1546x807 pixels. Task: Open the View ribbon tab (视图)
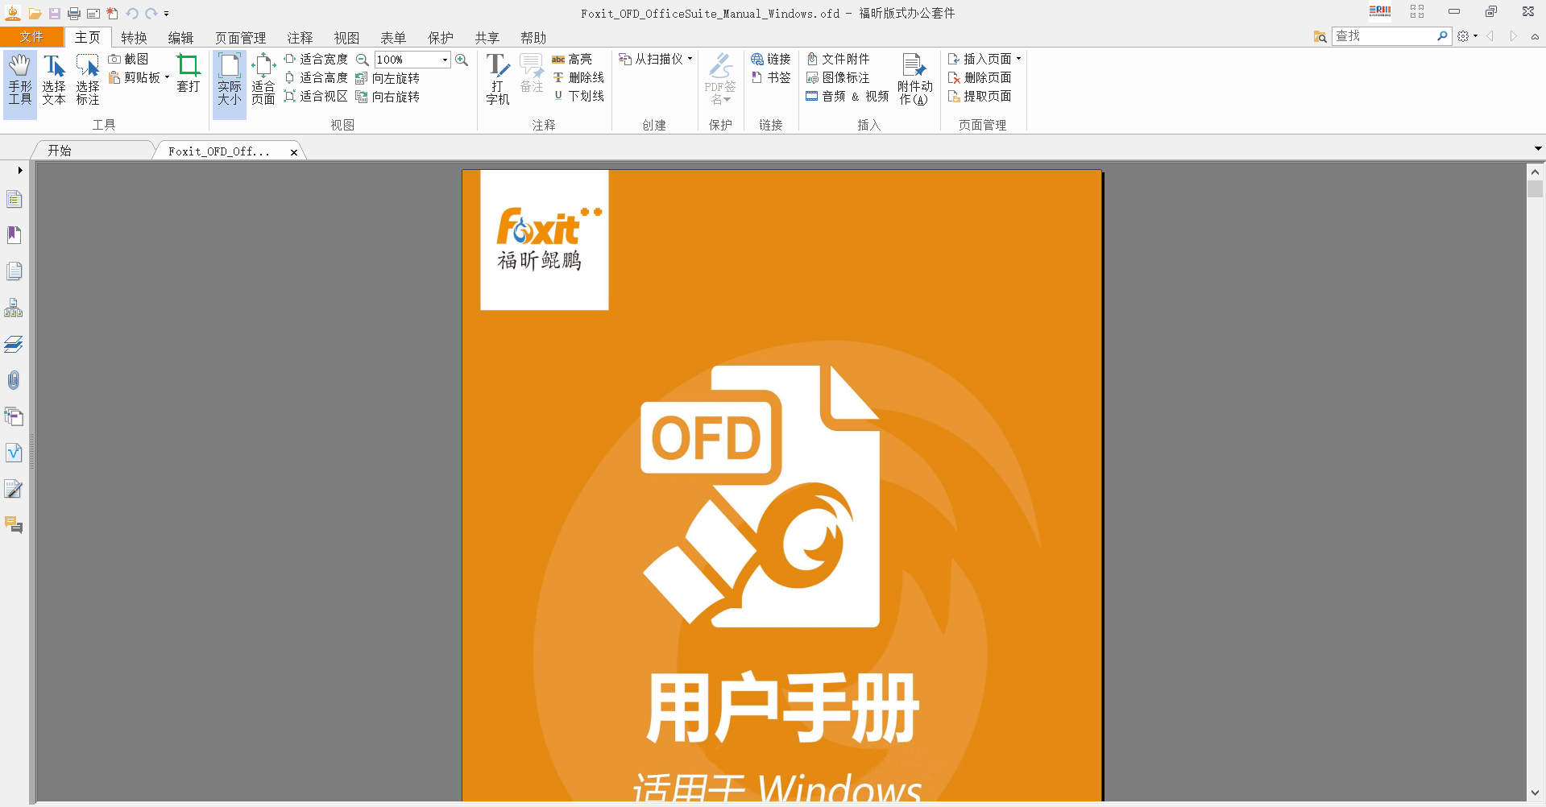coord(346,38)
